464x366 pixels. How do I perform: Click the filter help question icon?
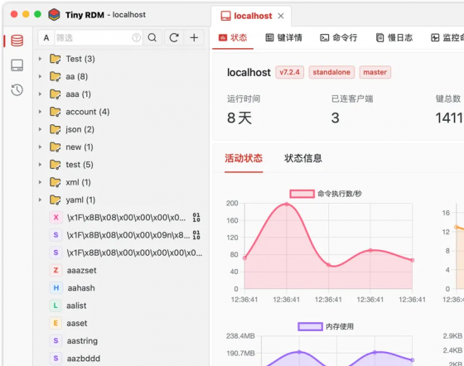tap(136, 37)
